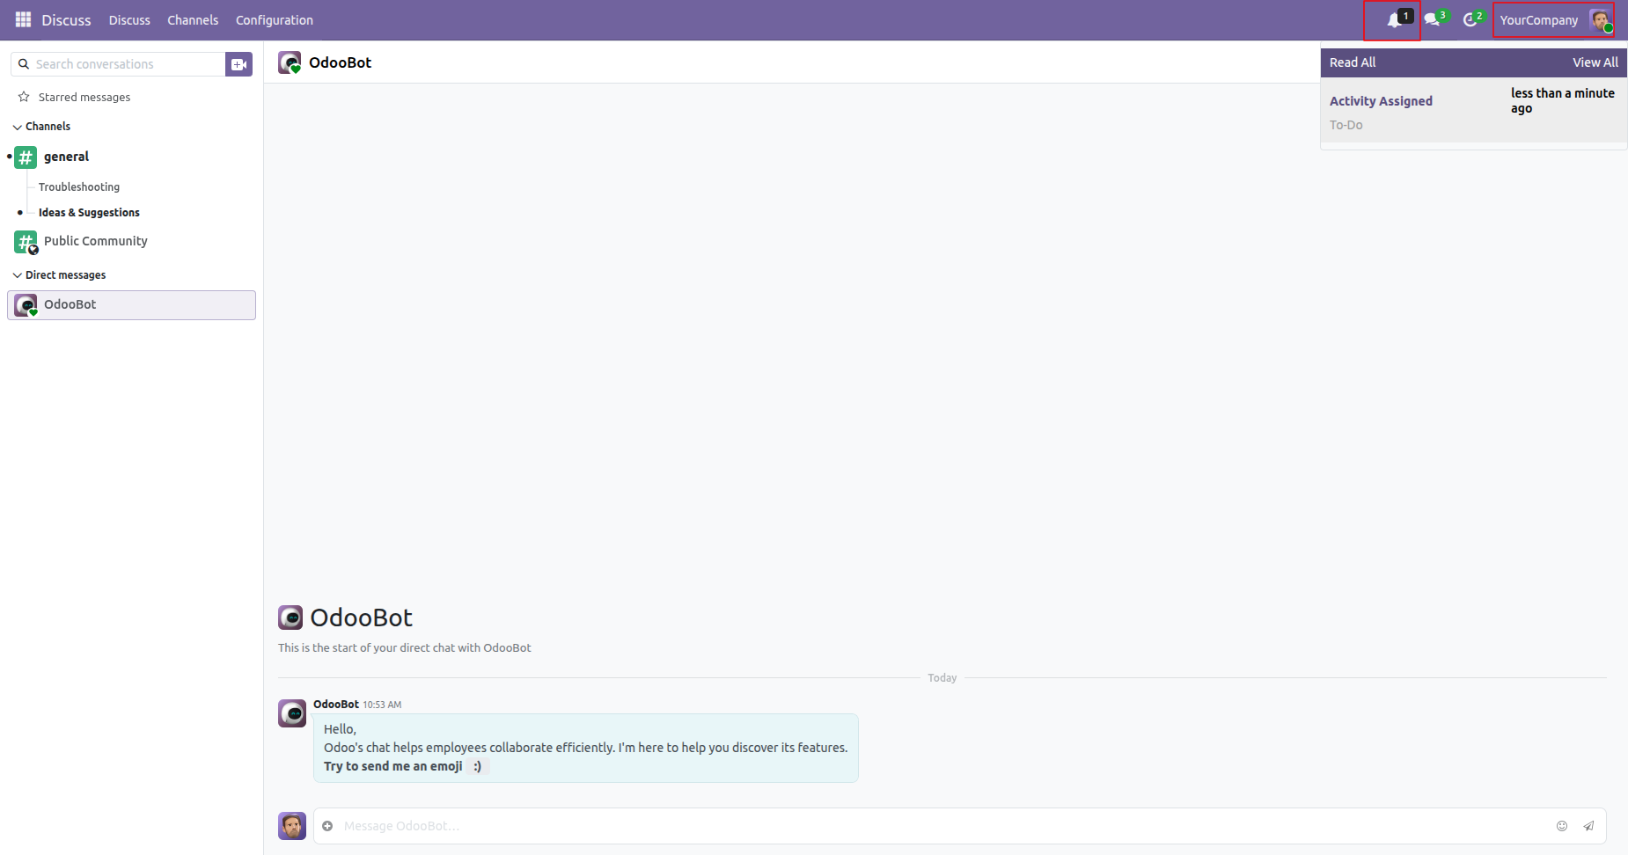
Task: Open the Channels menu
Action: [193, 20]
